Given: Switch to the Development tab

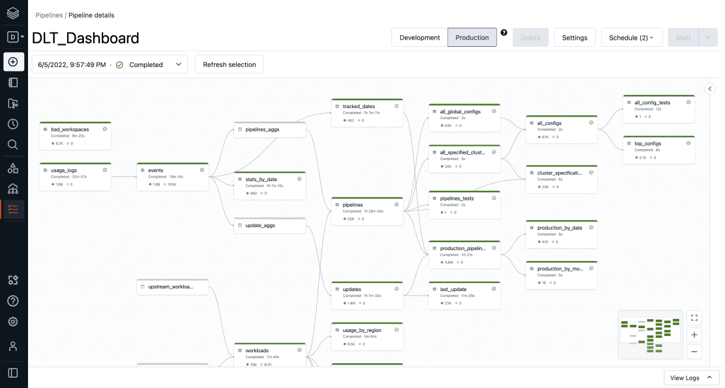Looking at the screenshot, I should pyautogui.click(x=419, y=37).
